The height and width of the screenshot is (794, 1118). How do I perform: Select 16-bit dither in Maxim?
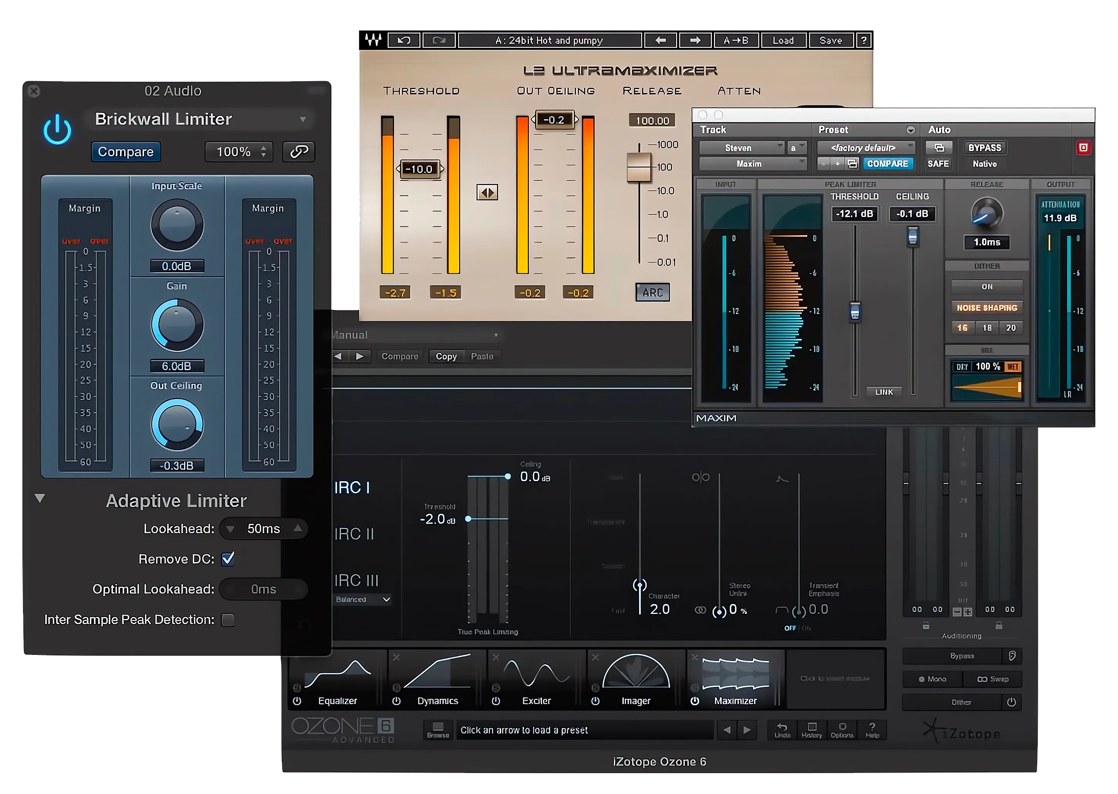(x=962, y=327)
